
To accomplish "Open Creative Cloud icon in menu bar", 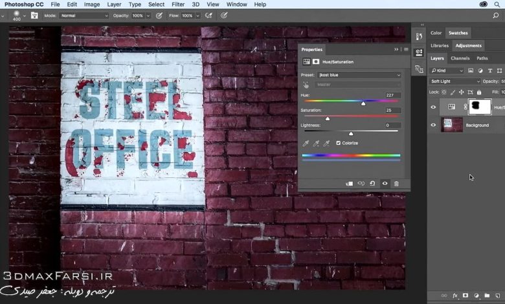I will 484,4.
